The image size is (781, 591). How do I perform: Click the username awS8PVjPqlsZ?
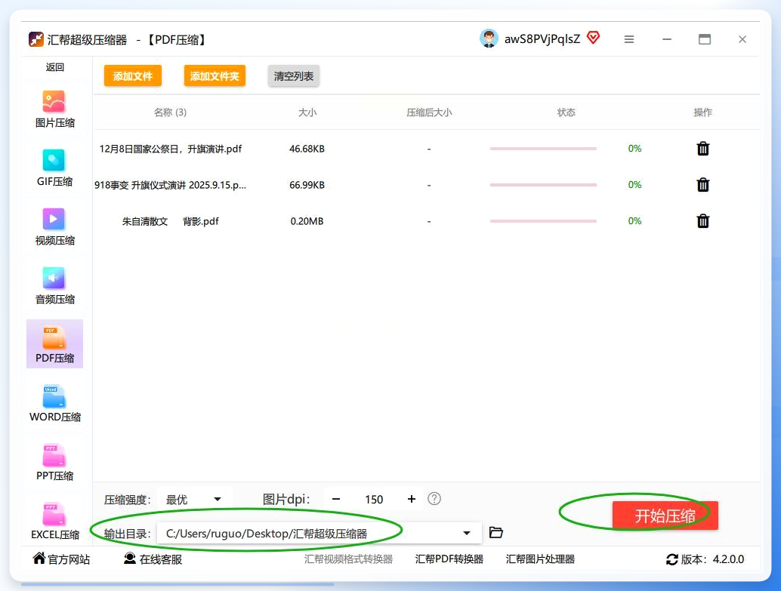542,38
